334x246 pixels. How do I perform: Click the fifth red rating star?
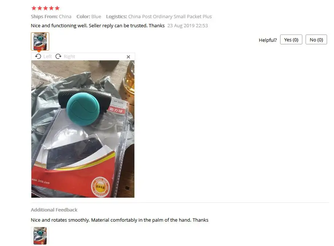coord(57,8)
